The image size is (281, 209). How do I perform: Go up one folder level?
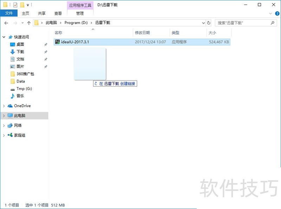[x=29, y=23]
